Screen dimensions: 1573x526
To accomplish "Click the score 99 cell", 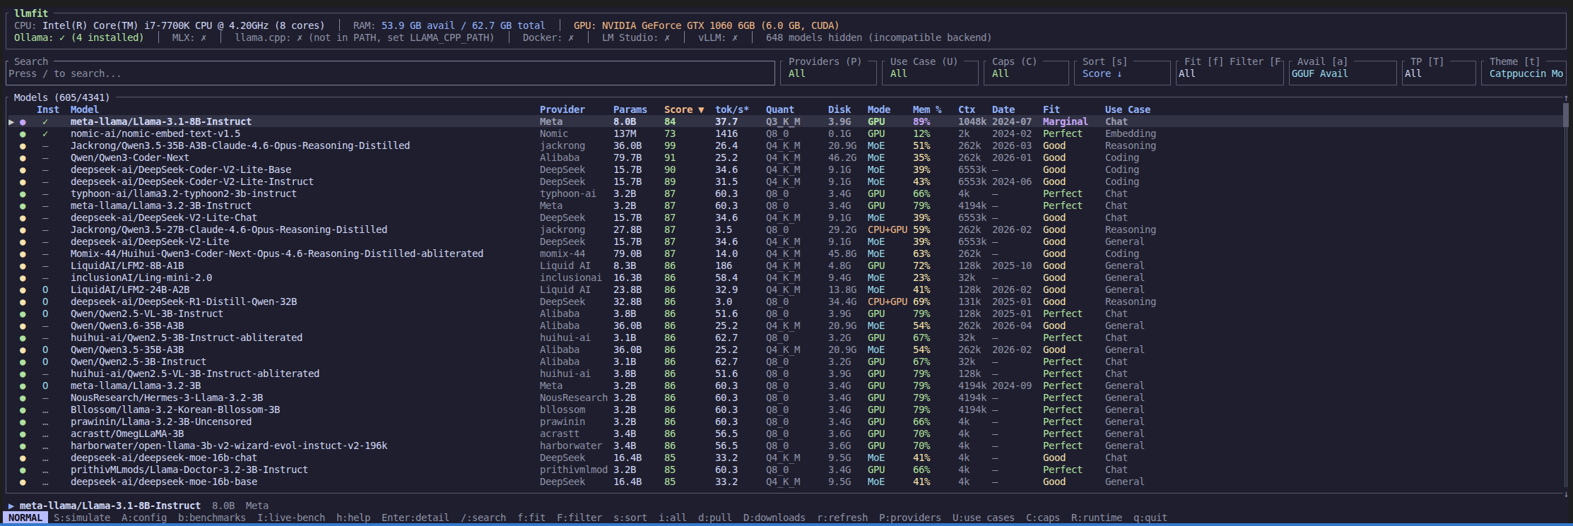I will (670, 145).
